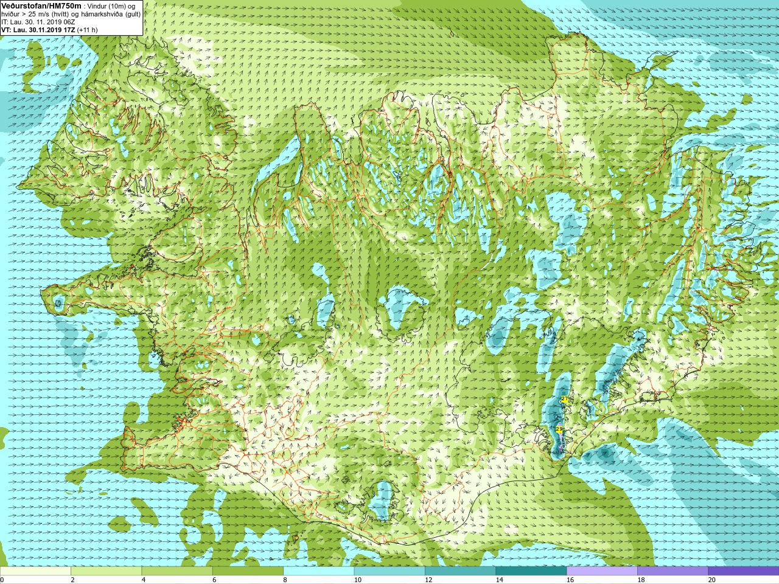Click the scale label '4' on the color bar

point(144,580)
